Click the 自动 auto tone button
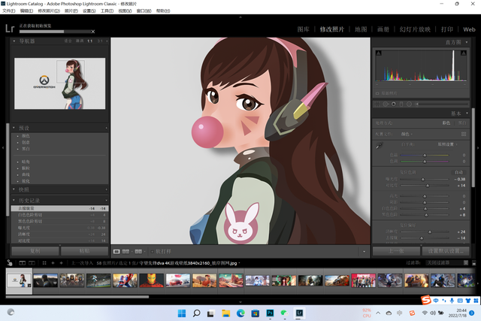Image resolution: width=481 pixels, height=321 pixels. 458,172
